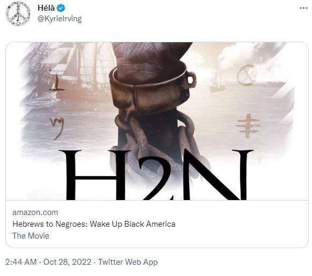Viewport: 312px width, 276px height.
Task: Open the Amazon link card image
Action: 157,121
